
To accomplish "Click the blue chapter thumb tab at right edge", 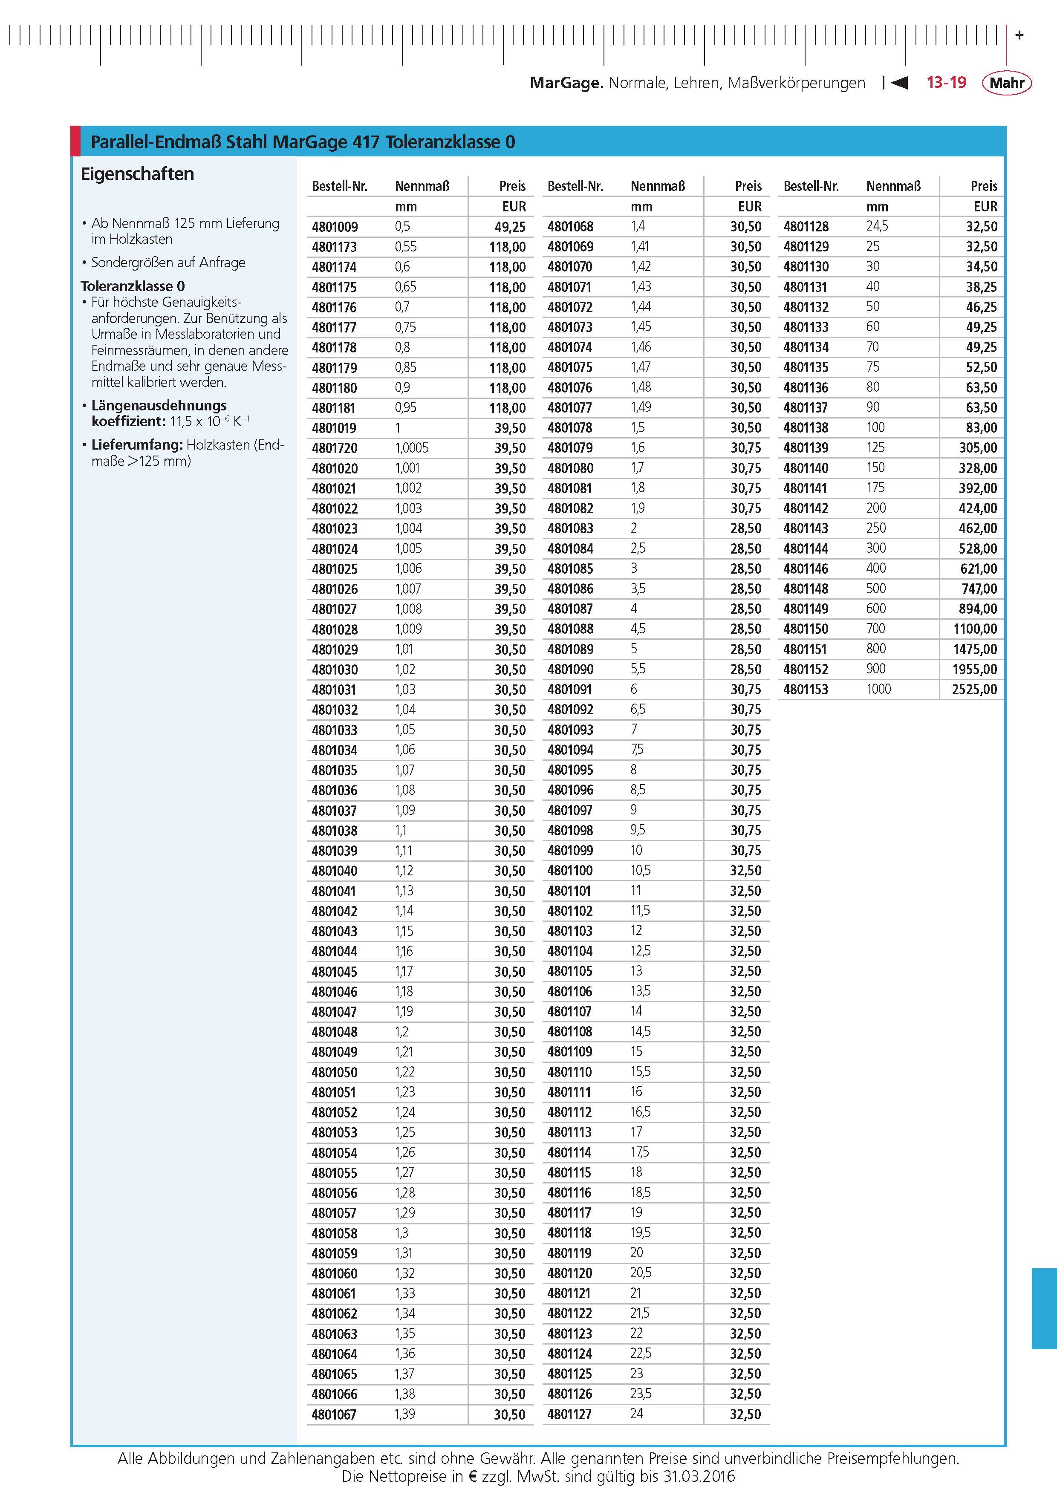I will [1044, 1308].
